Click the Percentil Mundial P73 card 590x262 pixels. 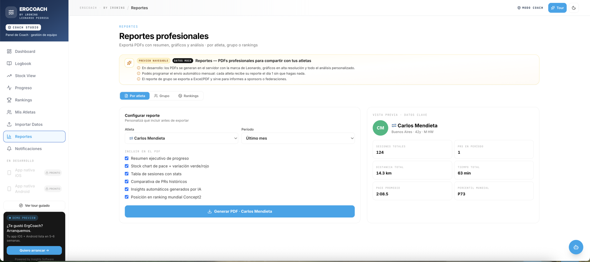[x=494, y=191]
